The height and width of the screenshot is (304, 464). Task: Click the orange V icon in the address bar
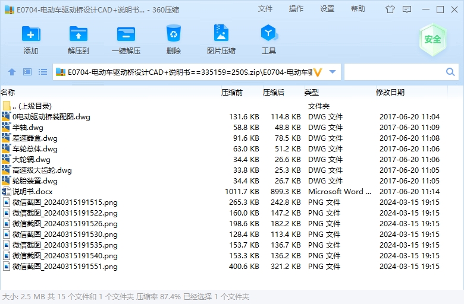coord(318,72)
